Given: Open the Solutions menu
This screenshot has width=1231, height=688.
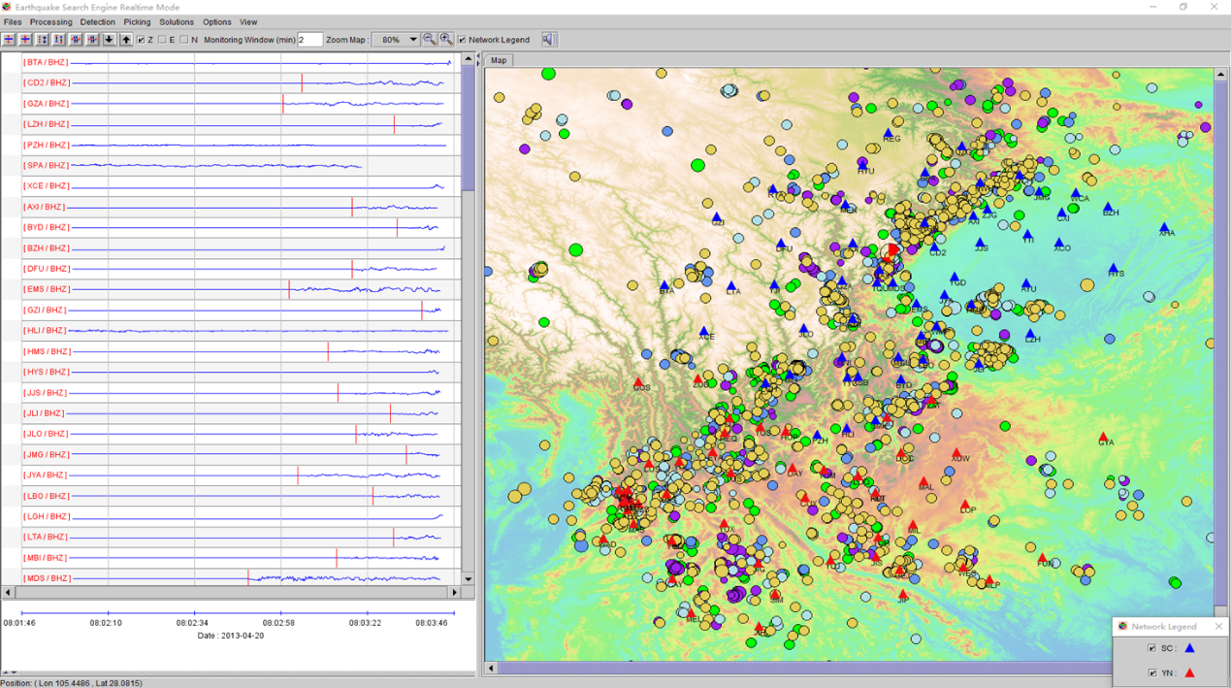Looking at the screenshot, I should (x=177, y=21).
